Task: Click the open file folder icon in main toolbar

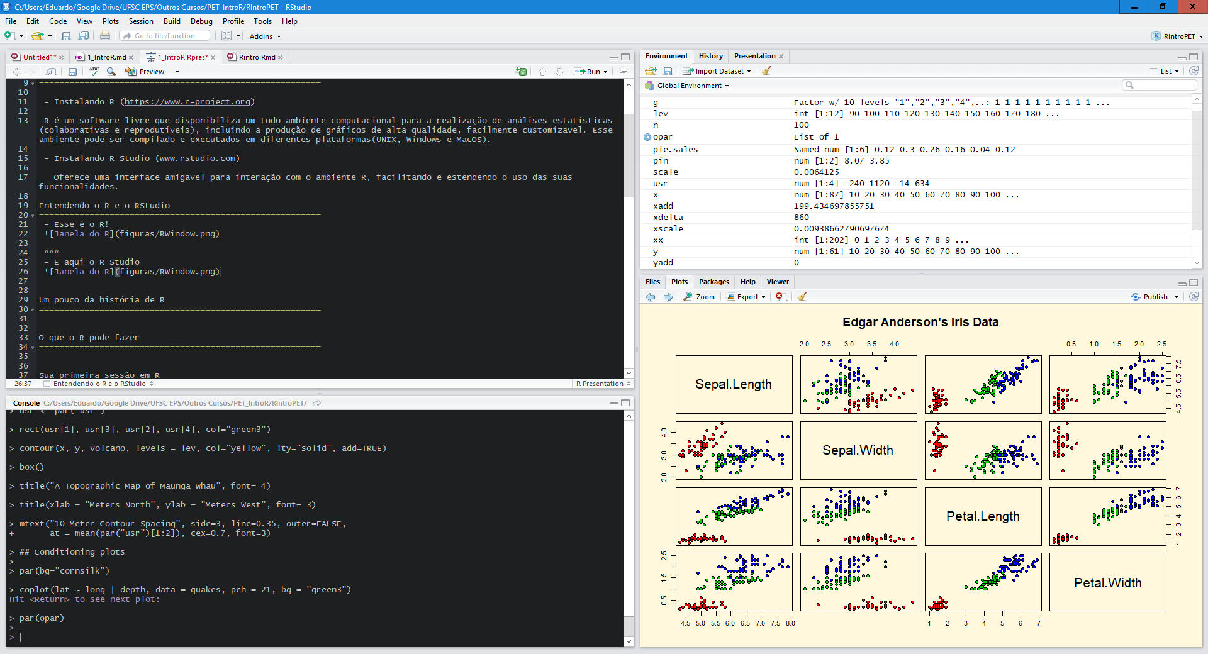Action: (38, 36)
